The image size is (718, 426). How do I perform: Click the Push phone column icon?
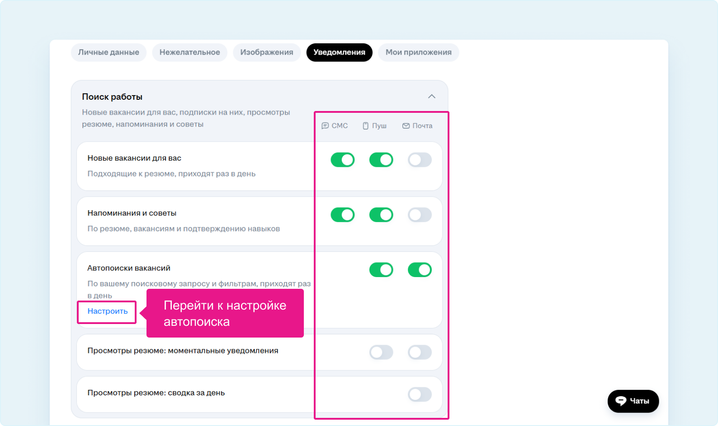pyautogui.click(x=365, y=126)
